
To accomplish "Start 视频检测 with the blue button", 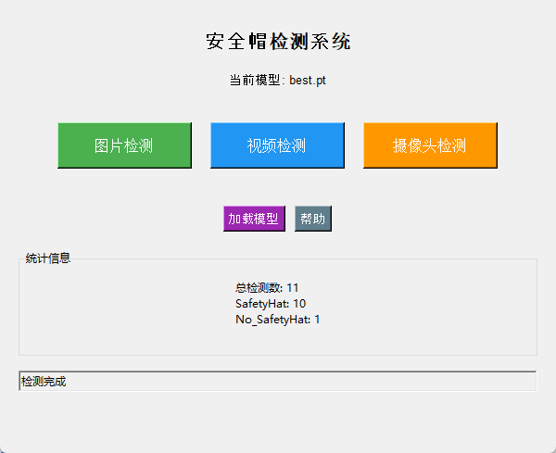I will tap(277, 145).
